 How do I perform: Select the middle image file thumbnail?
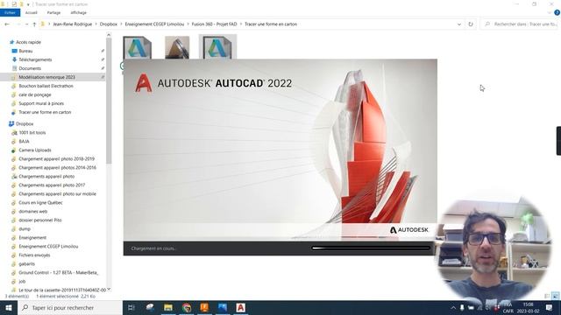[177, 46]
